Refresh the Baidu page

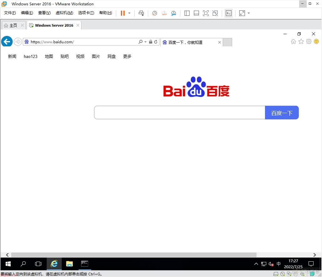(156, 42)
